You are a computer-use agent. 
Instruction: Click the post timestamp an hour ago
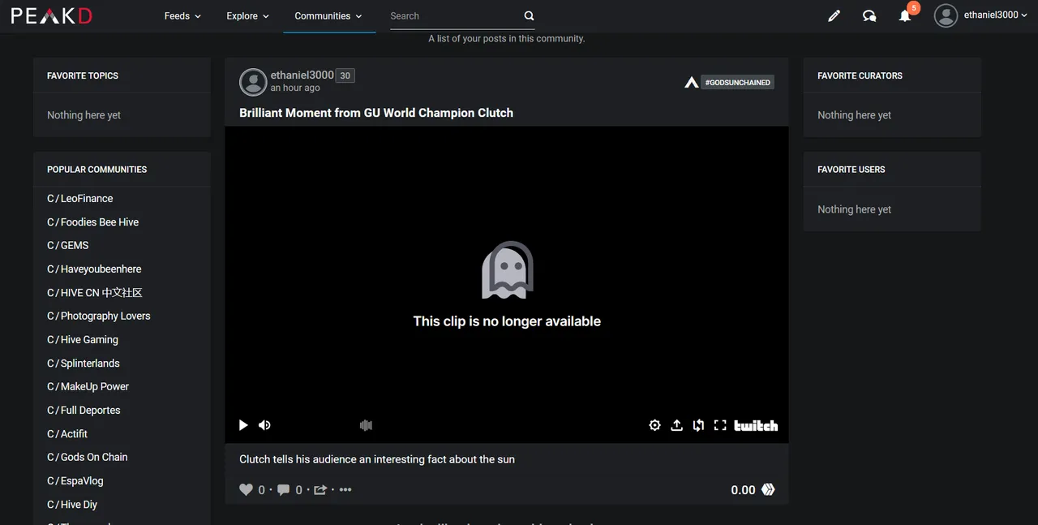pyautogui.click(x=295, y=88)
